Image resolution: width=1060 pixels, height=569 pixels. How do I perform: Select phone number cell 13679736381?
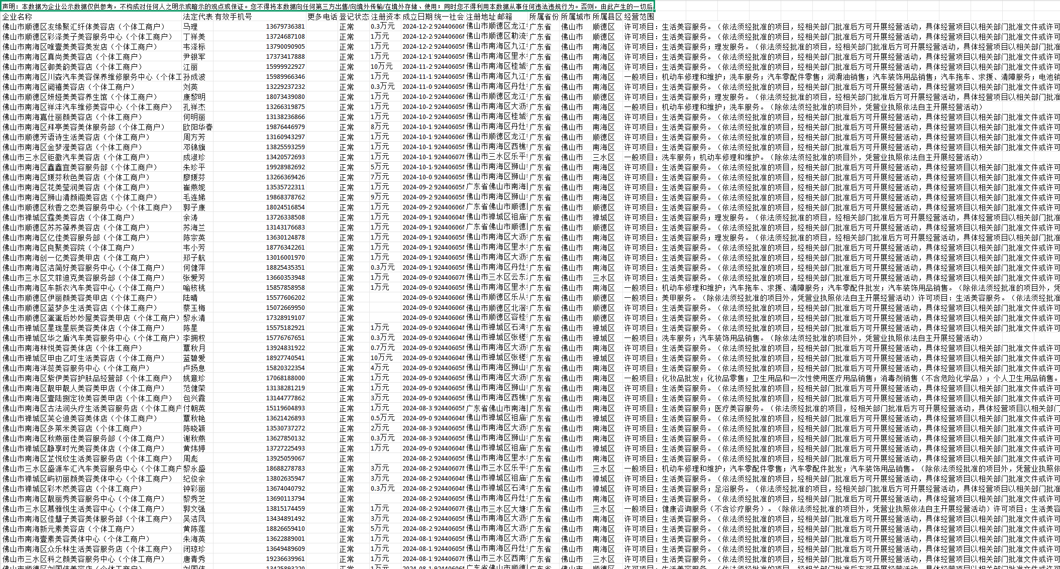285,27
